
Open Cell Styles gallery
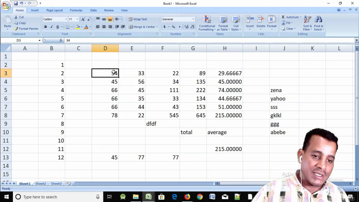point(236,23)
